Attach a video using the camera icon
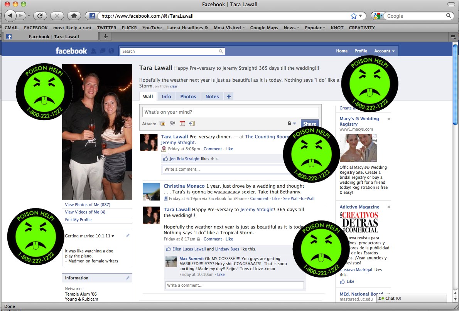Viewport: 459px width, 311px height. click(172, 123)
